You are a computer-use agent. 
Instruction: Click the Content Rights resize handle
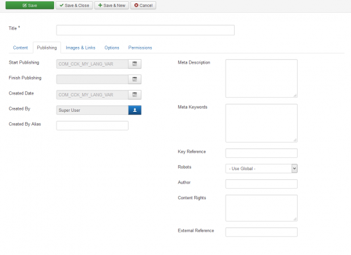click(295, 219)
